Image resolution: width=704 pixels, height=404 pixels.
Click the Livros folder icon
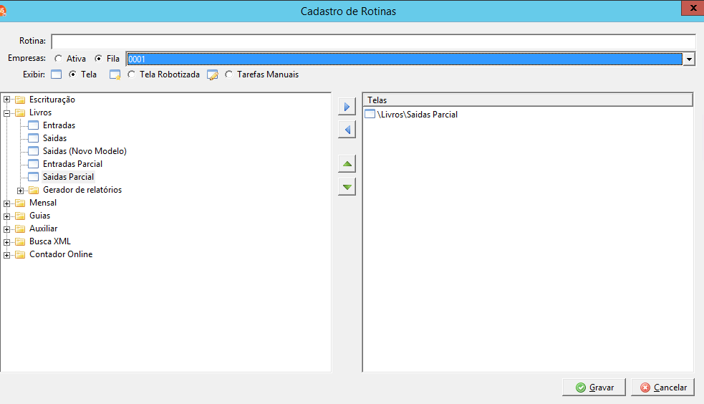20,112
